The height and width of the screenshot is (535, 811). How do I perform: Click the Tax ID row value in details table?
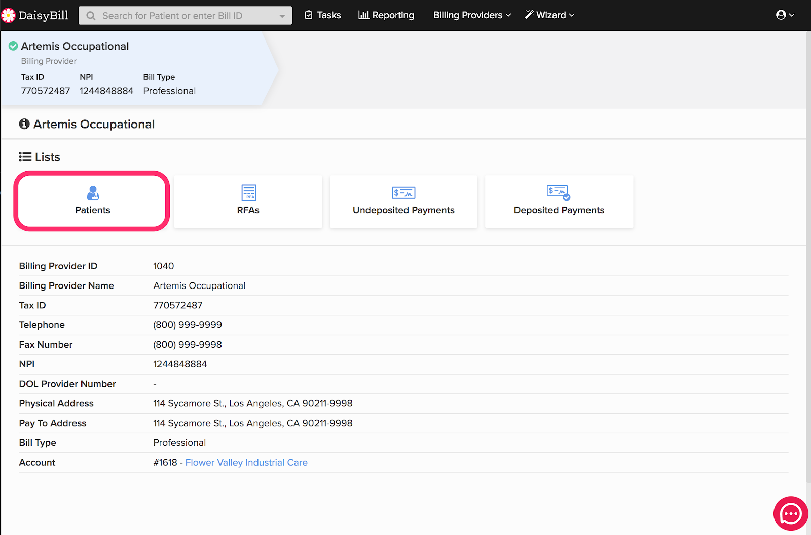(x=178, y=305)
